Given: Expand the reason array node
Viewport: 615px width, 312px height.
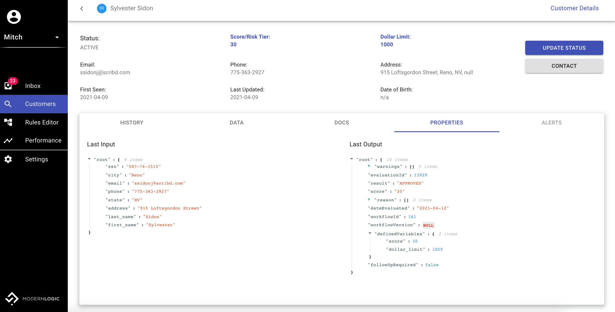Looking at the screenshot, I should tap(369, 199).
